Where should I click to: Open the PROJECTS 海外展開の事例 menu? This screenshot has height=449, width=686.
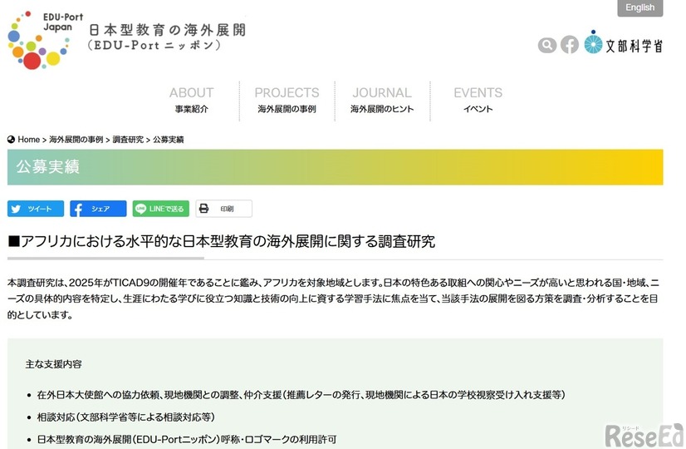coord(287,100)
